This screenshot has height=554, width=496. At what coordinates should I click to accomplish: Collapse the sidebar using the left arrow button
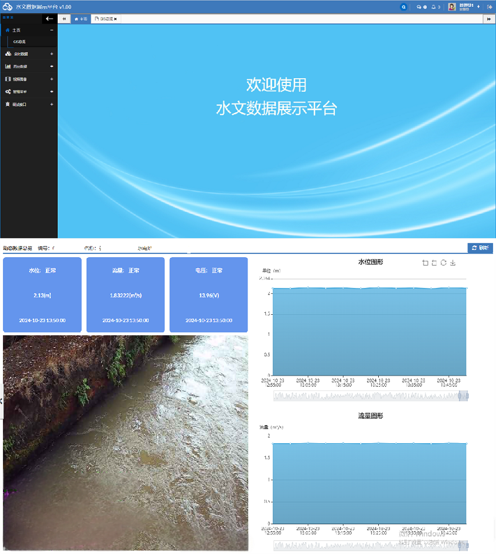[x=50, y=18]
